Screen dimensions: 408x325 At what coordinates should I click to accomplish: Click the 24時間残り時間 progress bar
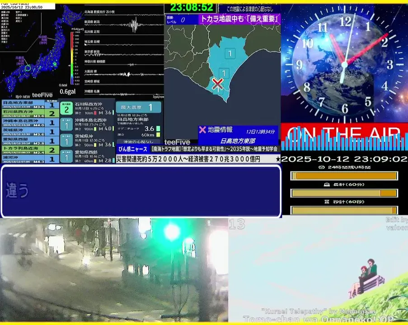coord(344,176)
